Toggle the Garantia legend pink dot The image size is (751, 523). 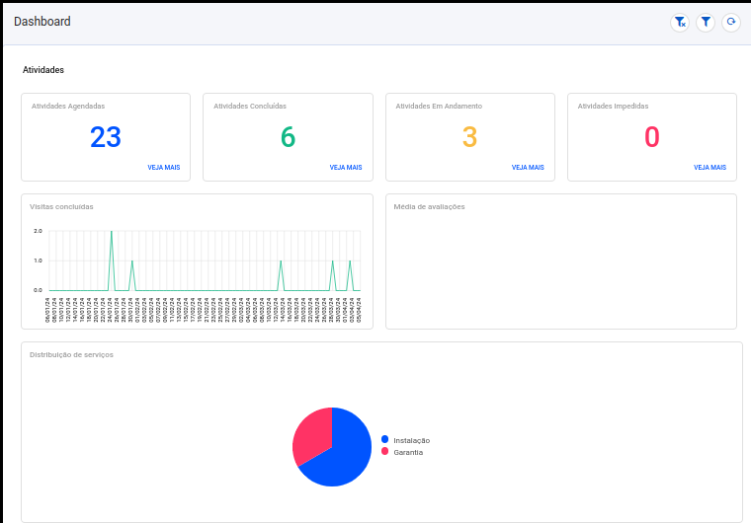[x=384, y=451]
